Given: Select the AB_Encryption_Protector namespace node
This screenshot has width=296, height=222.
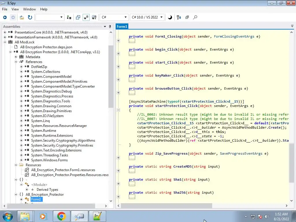Looking at the screenshot, I should pos(45,195).
